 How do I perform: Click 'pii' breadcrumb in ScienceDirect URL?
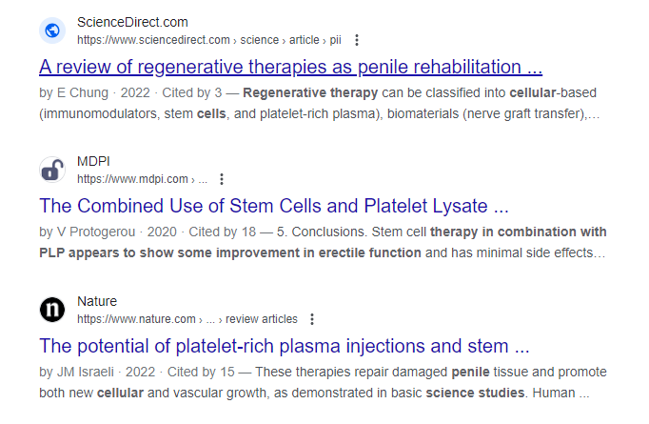point(335,40)
